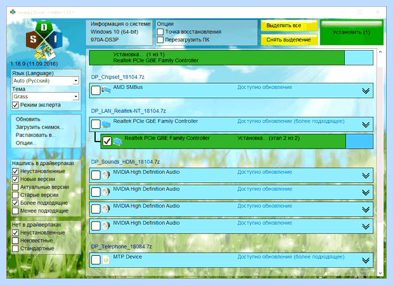Click the DP_Telephone_18084.7z pack label
393x285 pixels.
coord(121,247)
